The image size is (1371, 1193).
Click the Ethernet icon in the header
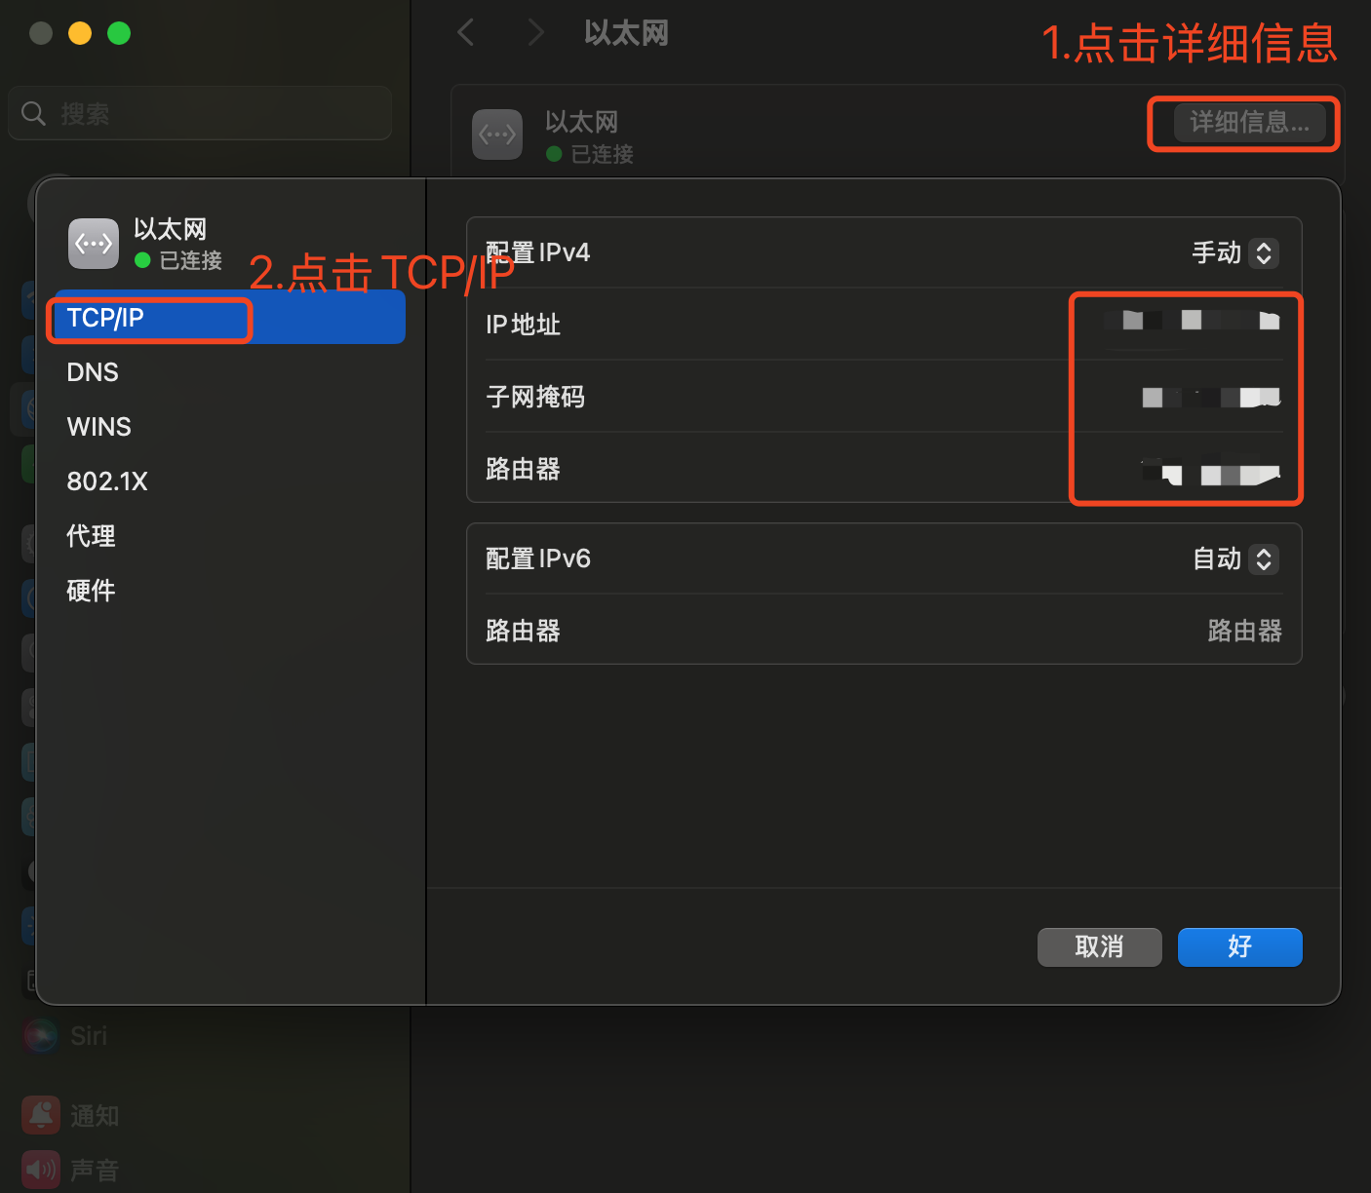[497, 134]
